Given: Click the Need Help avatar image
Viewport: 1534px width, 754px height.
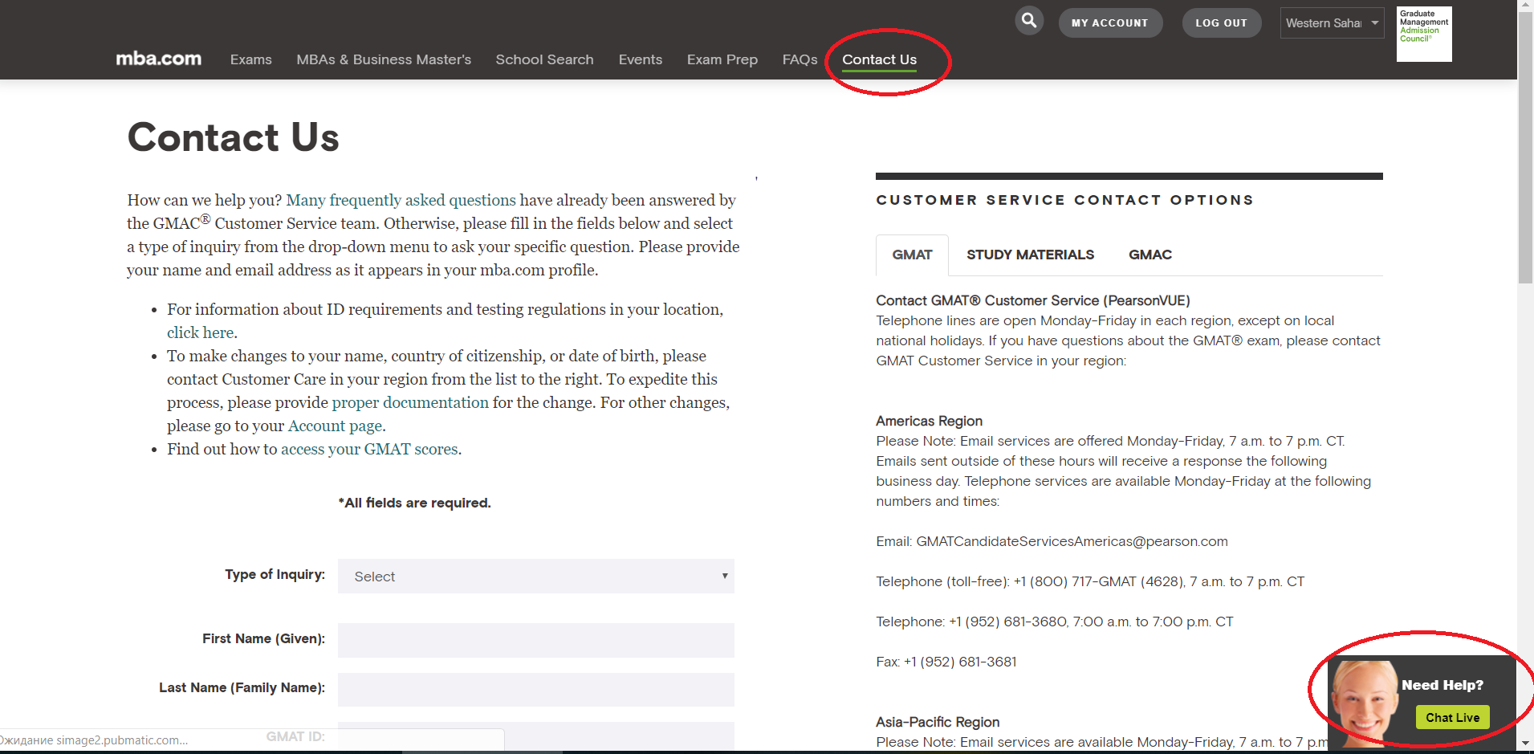Looking at the screenshot, I should pos(1364,700).
